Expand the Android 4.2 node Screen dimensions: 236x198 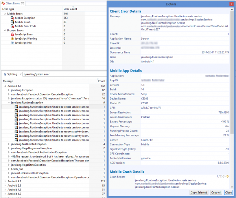tap(5, 190)
